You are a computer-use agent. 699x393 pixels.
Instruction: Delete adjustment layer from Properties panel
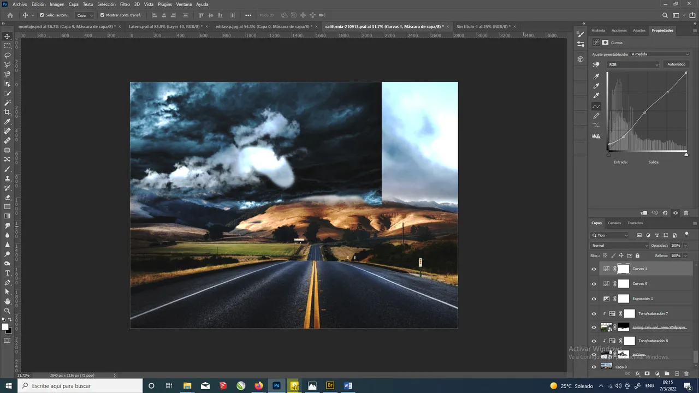tap(686, 213)
